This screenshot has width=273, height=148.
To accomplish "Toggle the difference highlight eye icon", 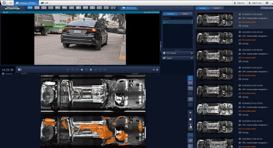I will pos(190,135).
